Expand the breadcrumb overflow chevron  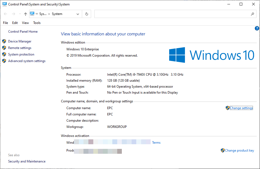37,14
